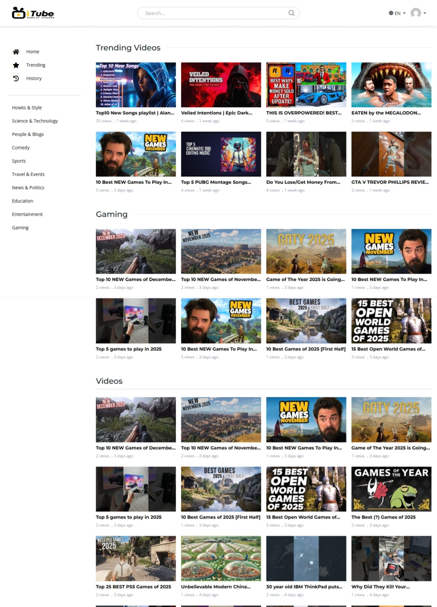Viewport: 437px width, 607px height.
Task: Click Top 5 PUBG Montage Songs title
Action: click(216, 182)
